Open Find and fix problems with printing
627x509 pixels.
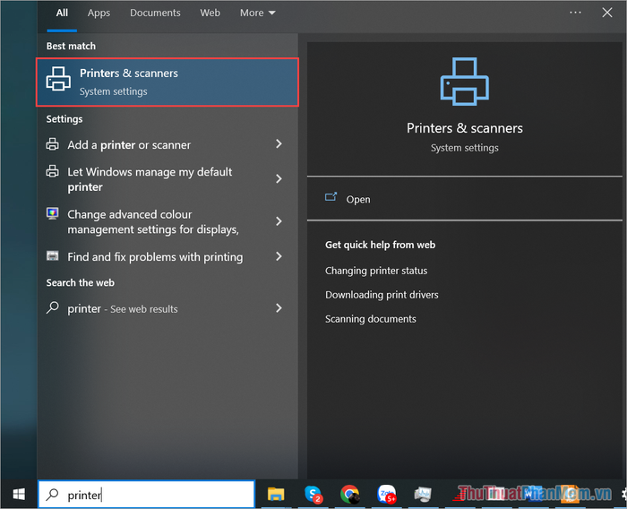[167, 256]
